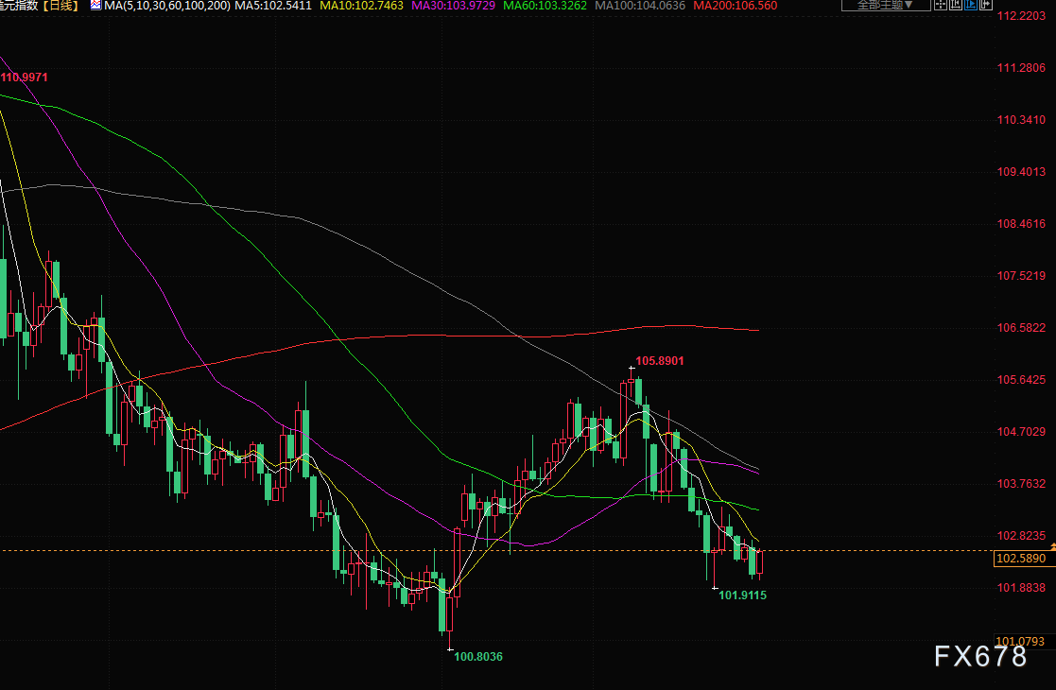This screenshot has width=1056, height=690.
Task: Click the vertical range measure icon
Action: pyautogui.click(x=956, y=5)
